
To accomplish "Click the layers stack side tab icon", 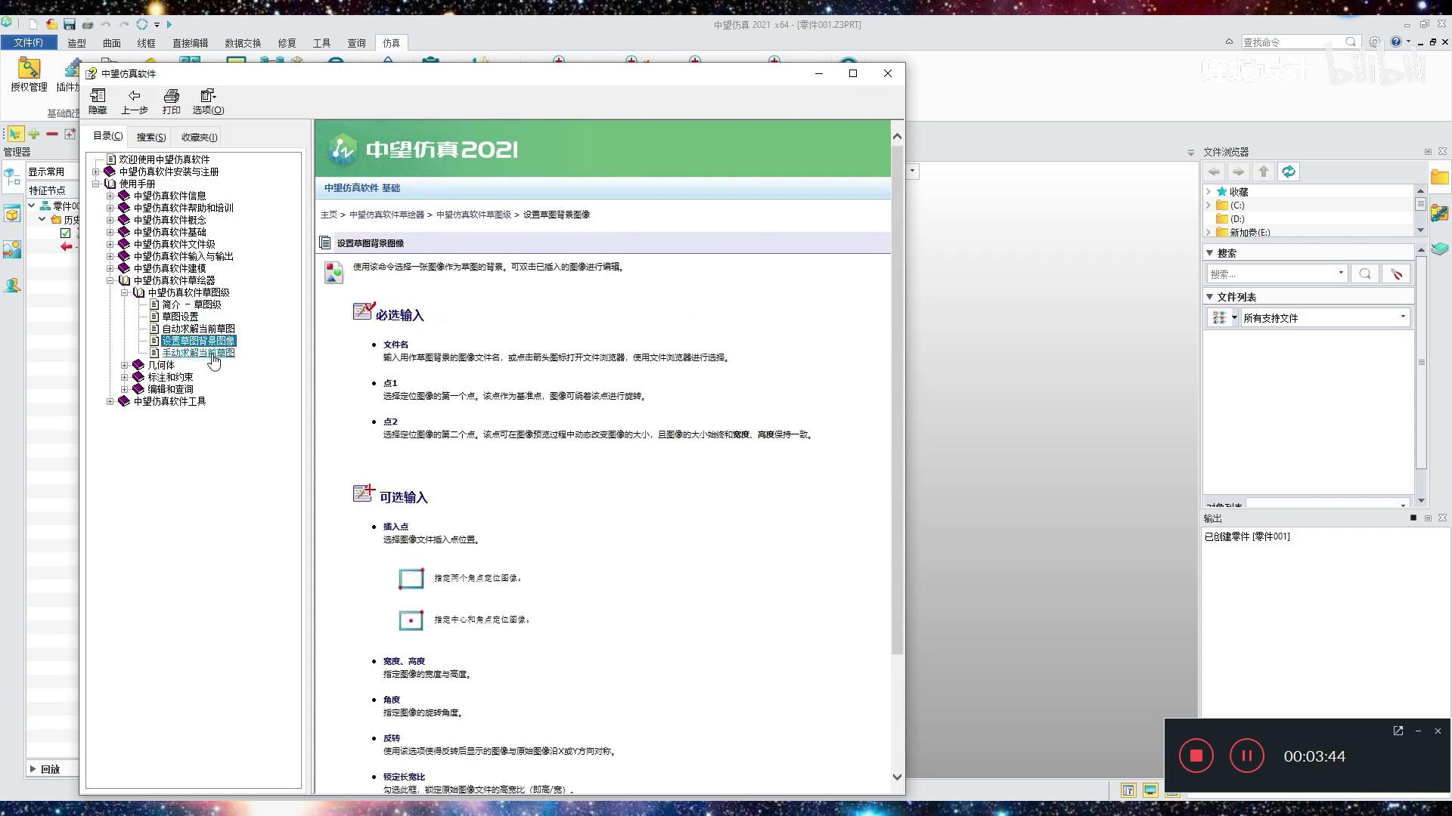I will [1440, 248].
